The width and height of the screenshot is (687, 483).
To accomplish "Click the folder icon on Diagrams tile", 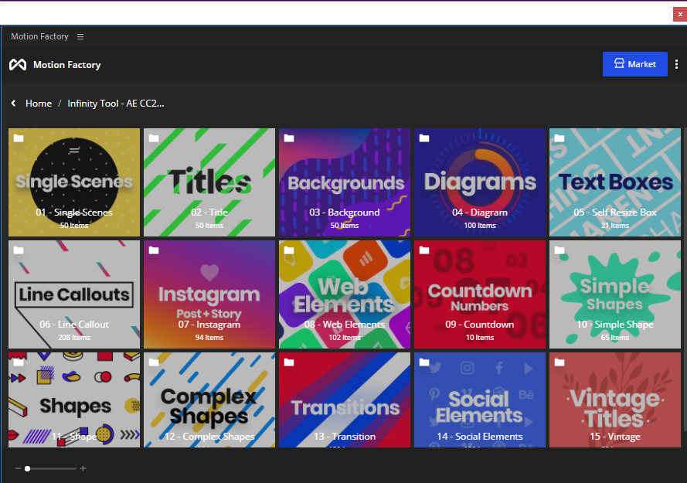I will (x=424, y=138).
